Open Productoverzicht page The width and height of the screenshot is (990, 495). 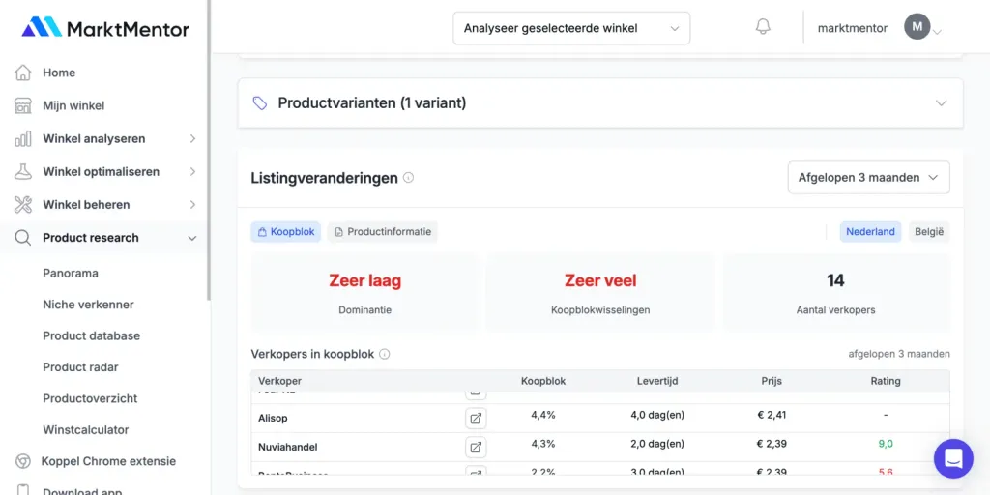pyautogui.click(x=90, y=398)
